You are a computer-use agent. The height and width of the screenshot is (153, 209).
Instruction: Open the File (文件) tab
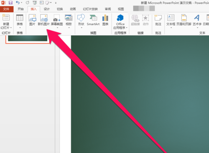point(6,9)
